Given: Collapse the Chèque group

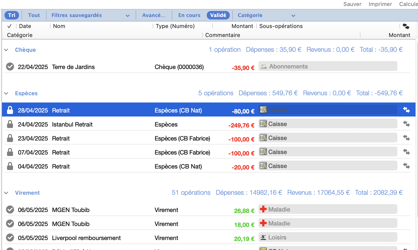Looking at the screenshot, I should pos(6,50).
